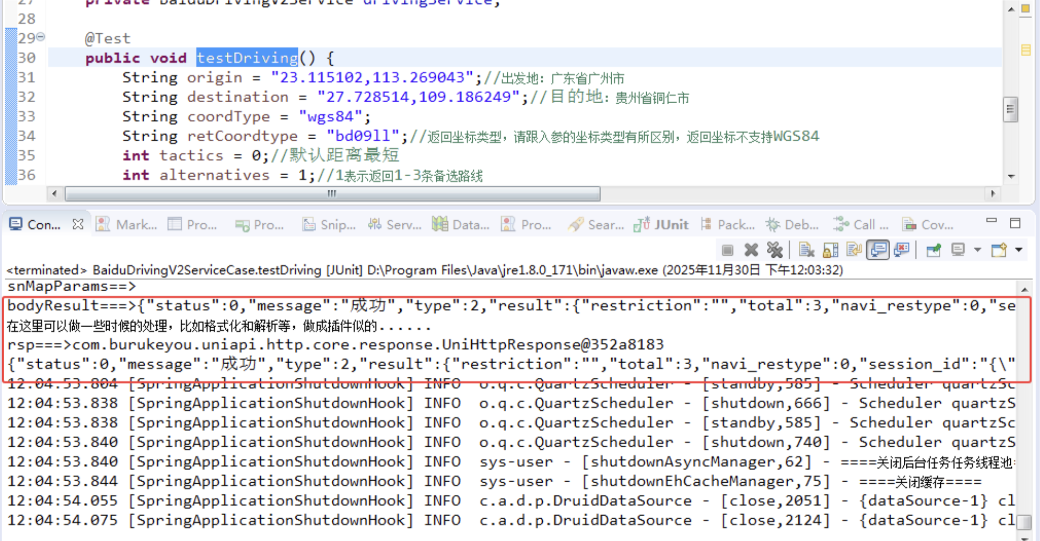Click the highlighted testDriving method name

coord(247,58)
